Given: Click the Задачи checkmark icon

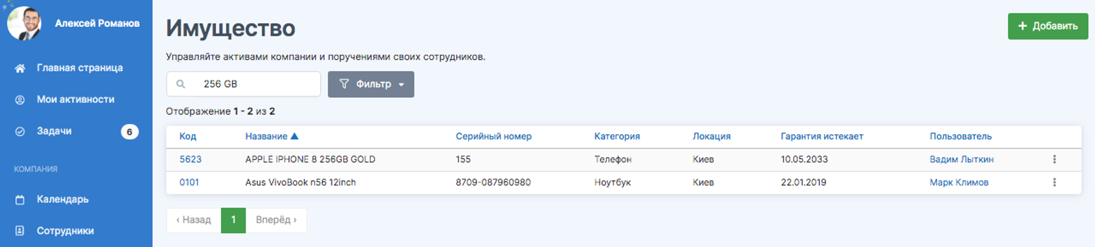Looking at the screenshot, I should (x=20, y=131).
